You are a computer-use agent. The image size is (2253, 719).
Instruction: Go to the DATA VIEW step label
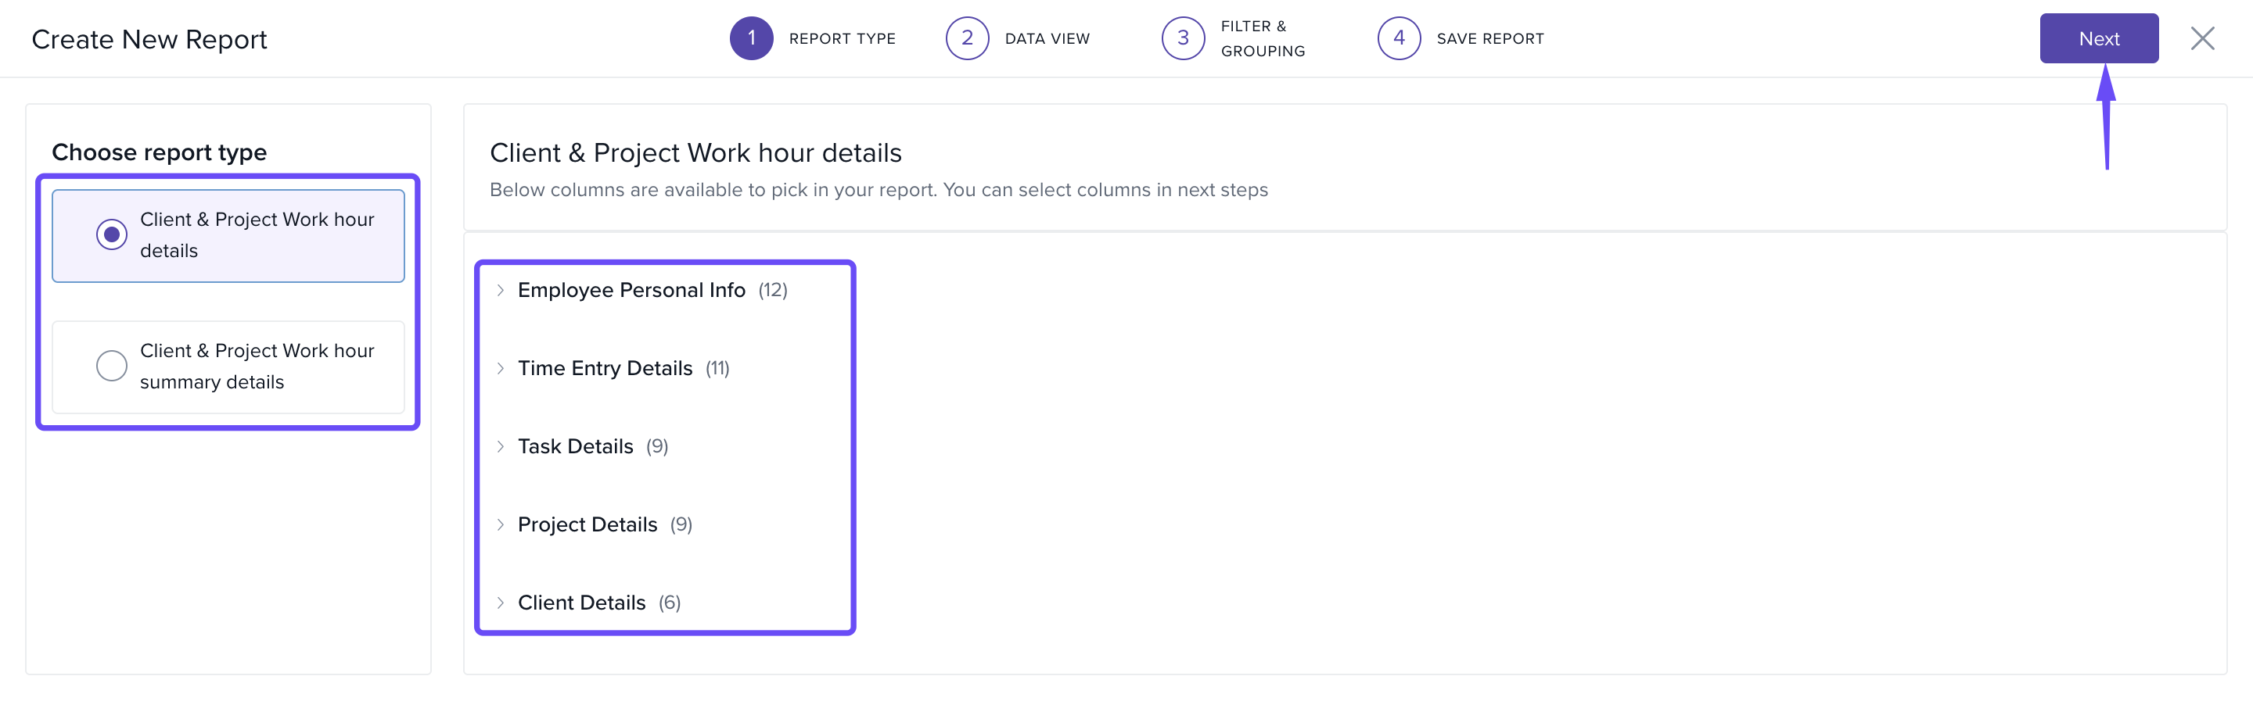(1047, 38)
